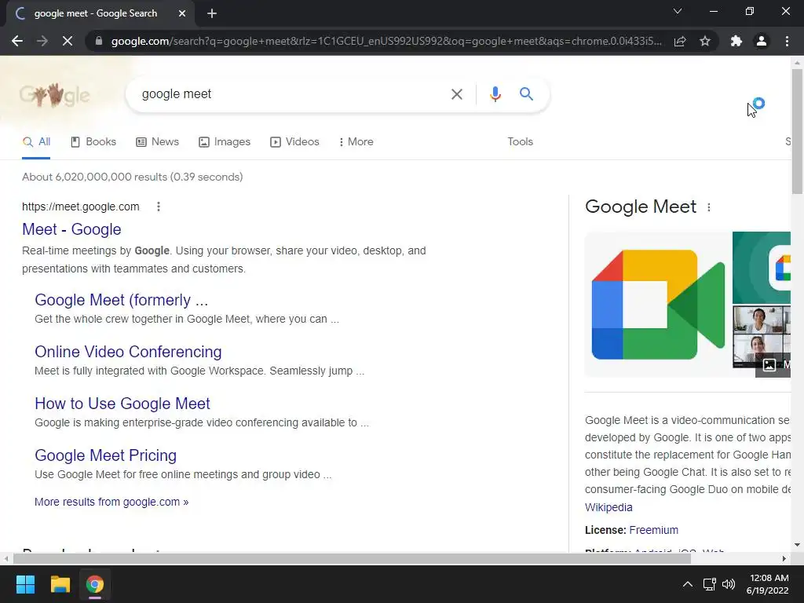
Task: Submit search with magnifier icon
Action: pos(526,94)
